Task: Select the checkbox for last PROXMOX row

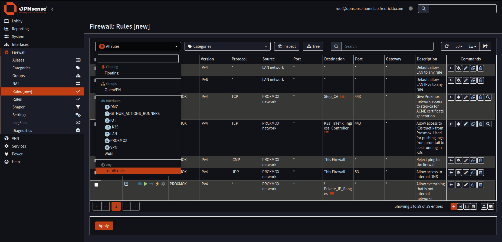Action: [x=96, y=185]
